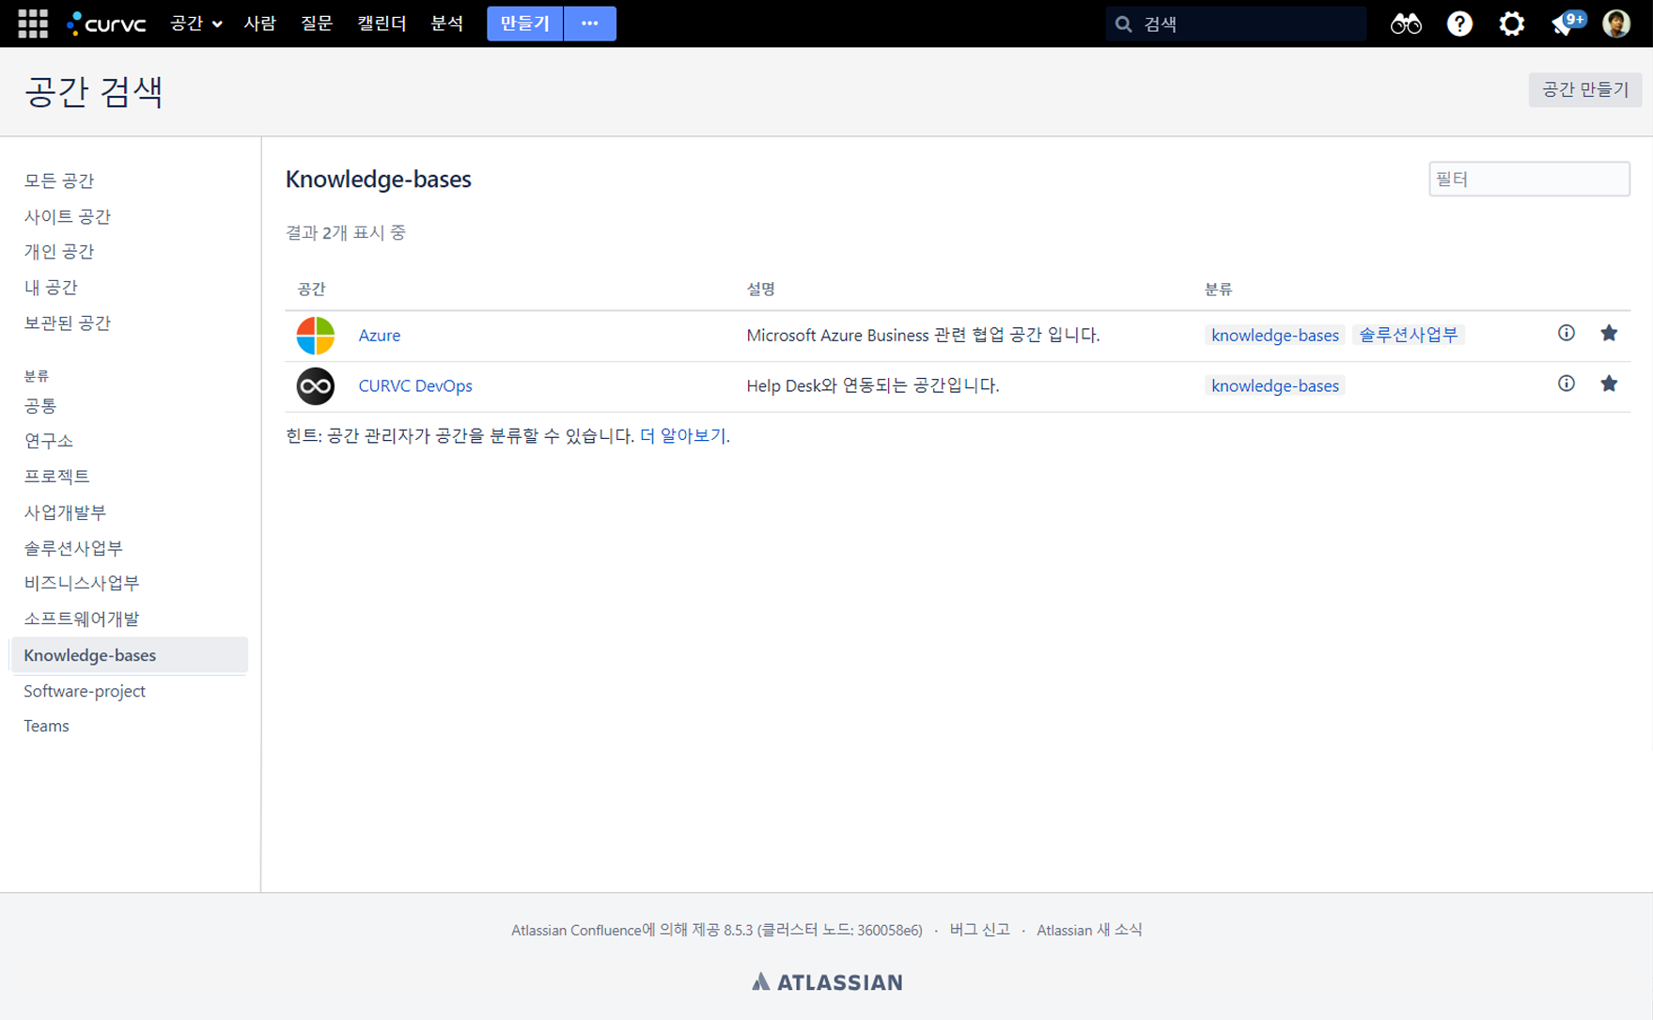
Task: Open the 분석 menu item
Action: [446, 24]
